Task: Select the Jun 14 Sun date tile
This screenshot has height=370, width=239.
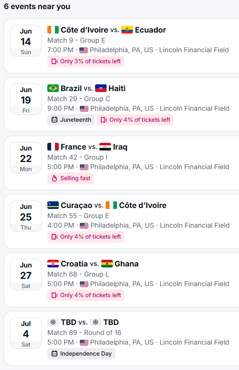Action: tap(26, 41)
